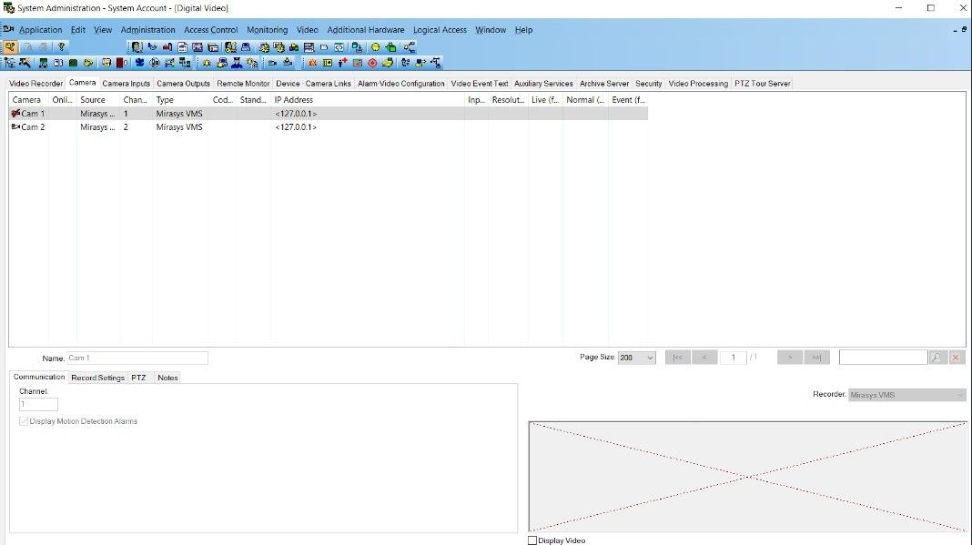Open the Monitoring menu
This screenshot has height=545, width=972.
click(x=267, y=29)
